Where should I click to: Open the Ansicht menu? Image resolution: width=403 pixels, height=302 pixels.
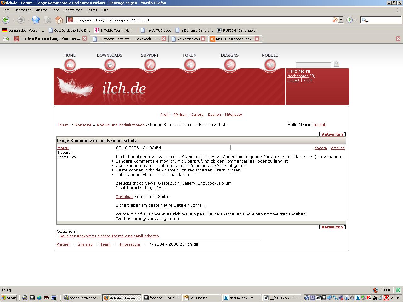tap(41, 10)
